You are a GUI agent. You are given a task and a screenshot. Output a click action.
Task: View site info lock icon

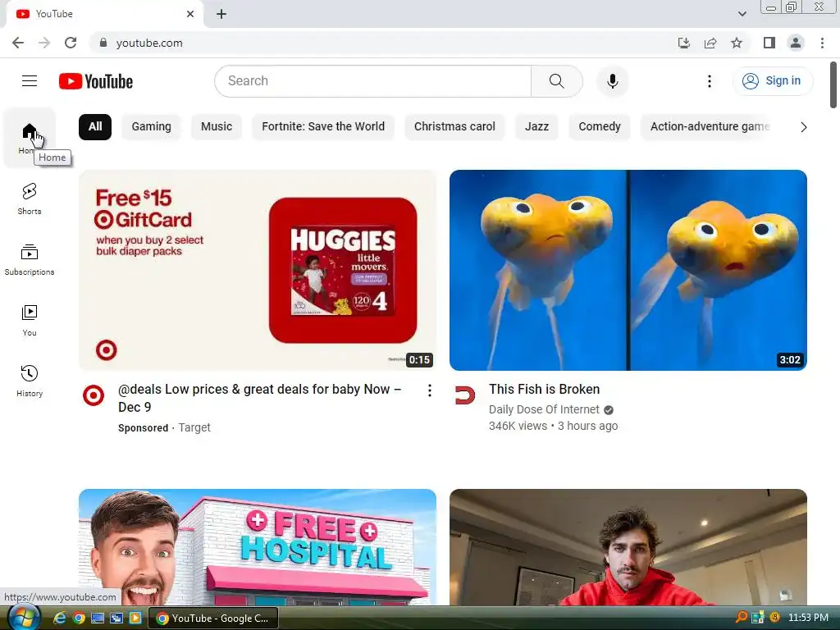tap(103, 43)
